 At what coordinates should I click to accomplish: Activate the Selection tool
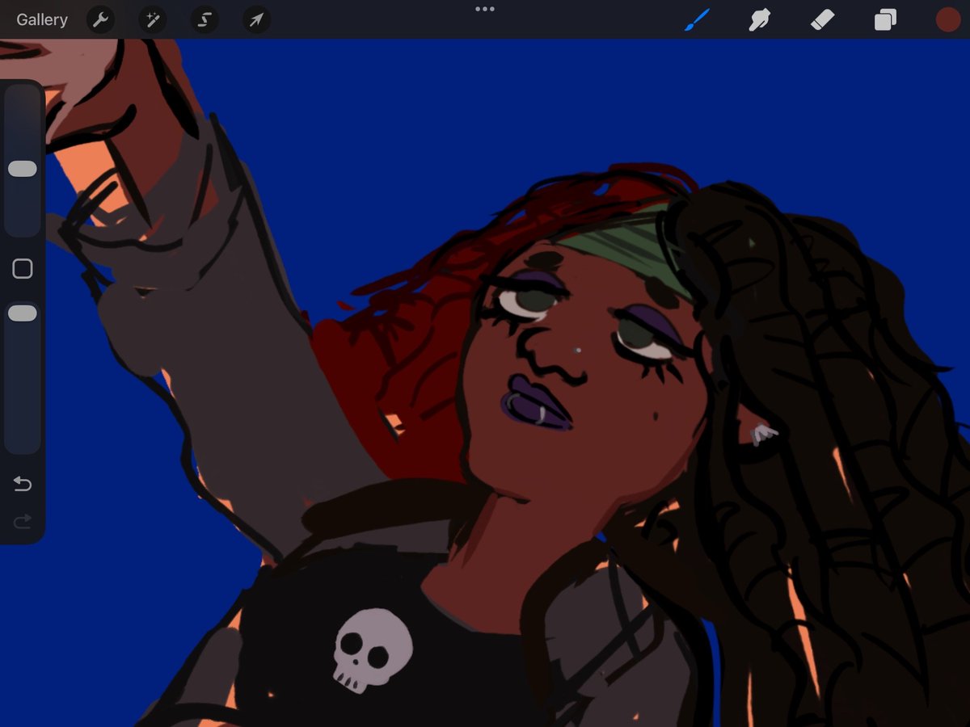(x=205, y=19)
